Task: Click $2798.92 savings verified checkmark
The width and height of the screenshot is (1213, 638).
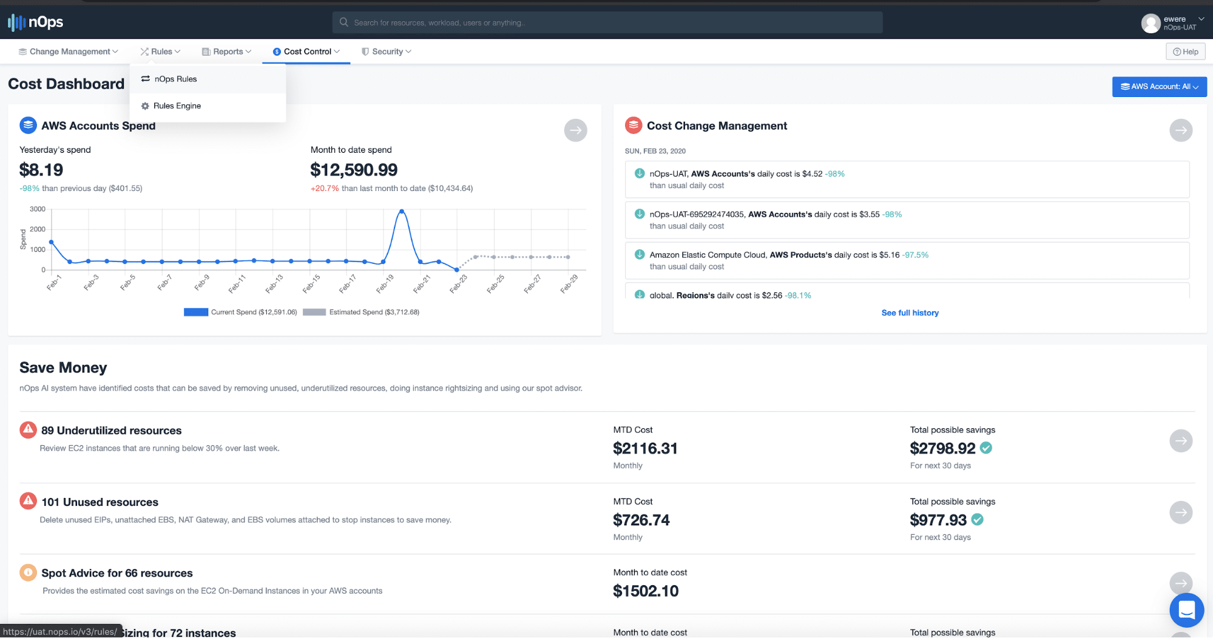Action: tap(986, 448)
